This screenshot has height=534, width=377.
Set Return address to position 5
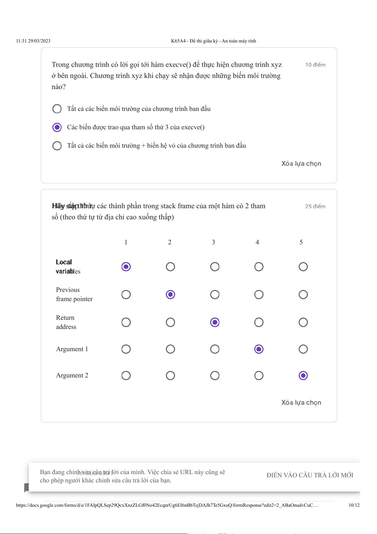[x=303, y=323]
